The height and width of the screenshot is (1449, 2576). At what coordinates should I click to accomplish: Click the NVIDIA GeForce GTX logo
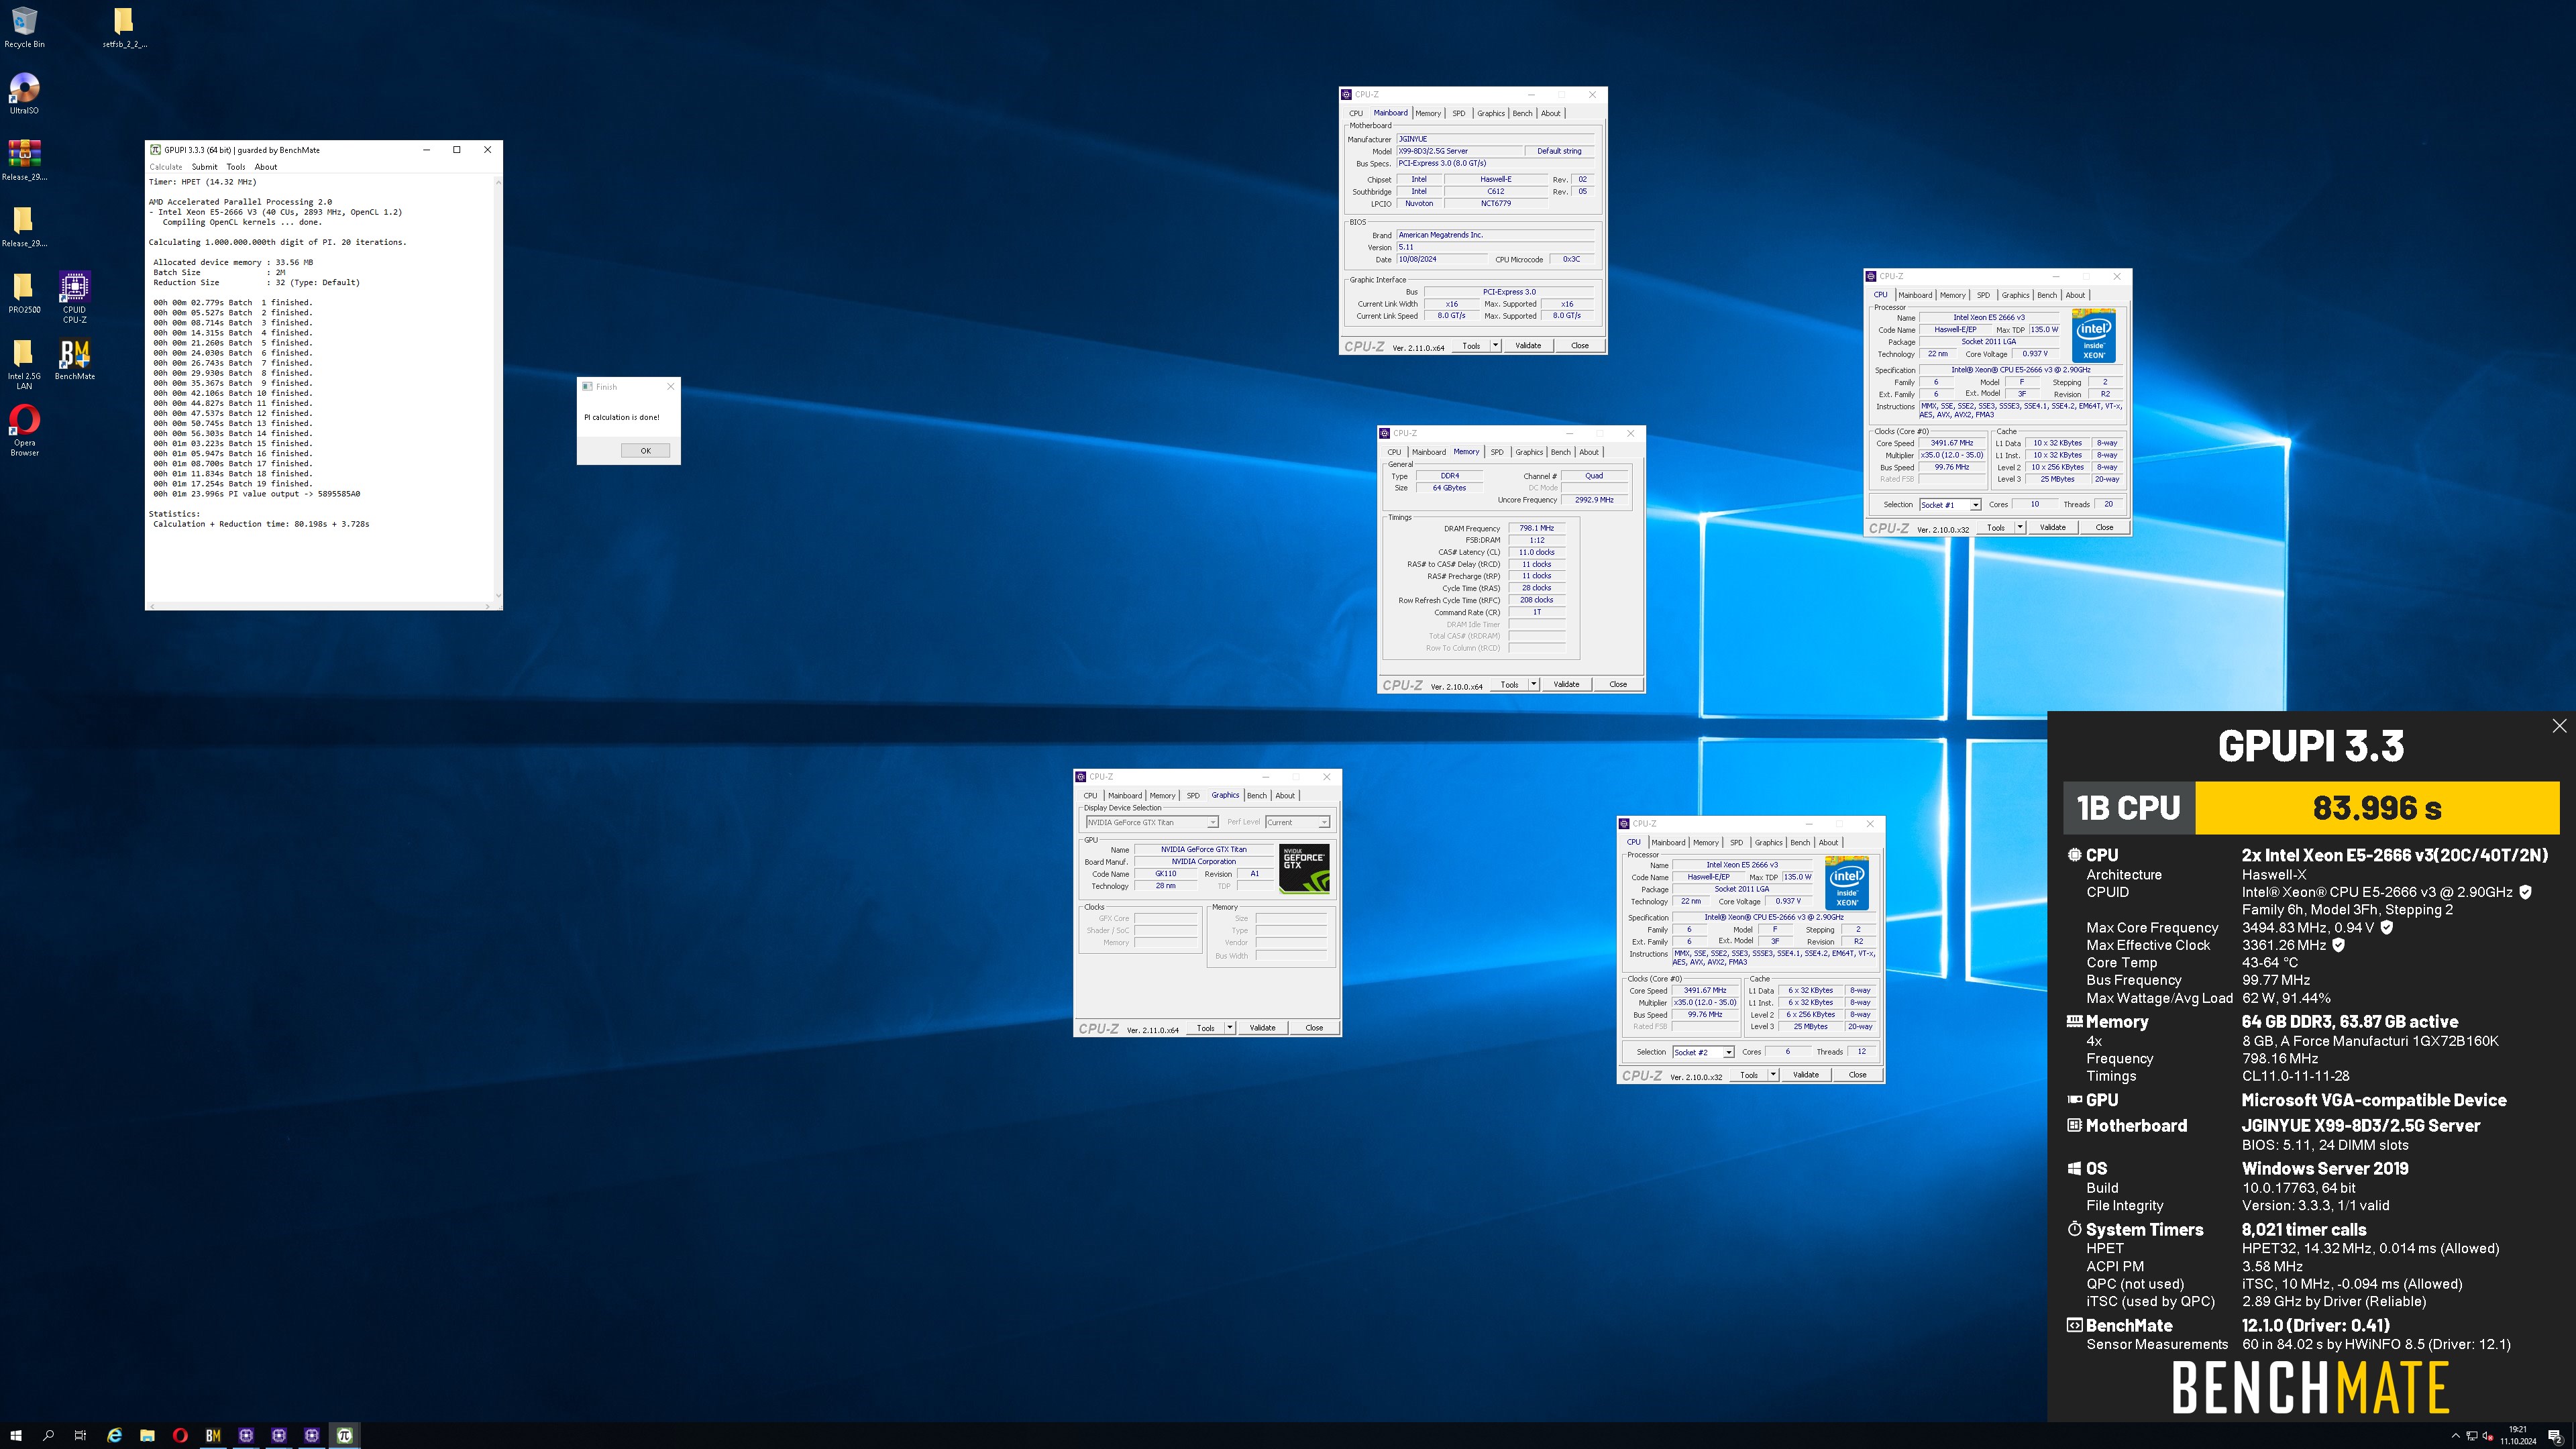click(x=1305, y=868)
